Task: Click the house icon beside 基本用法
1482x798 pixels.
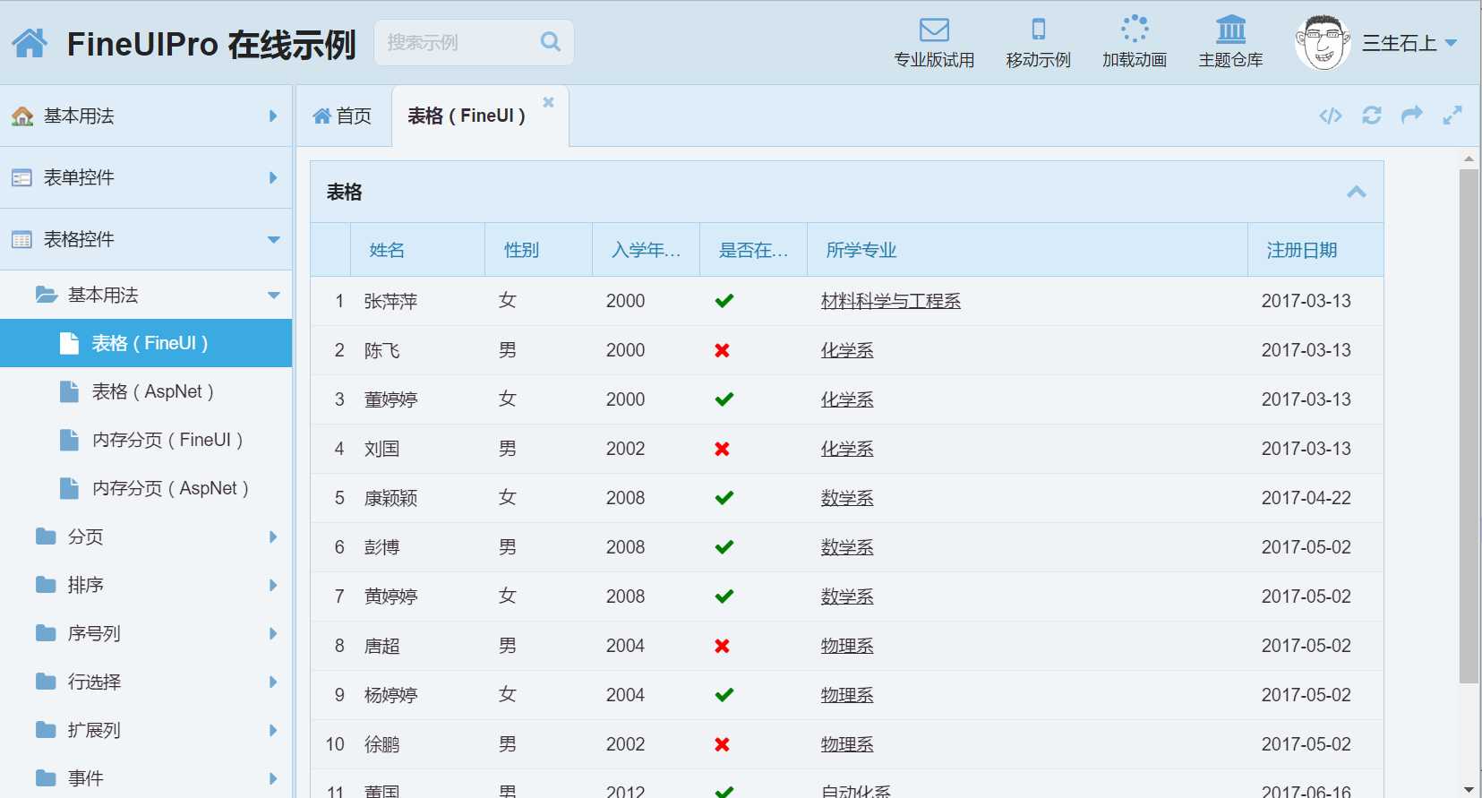Action: pyautogui.click(x=22, y=116)
